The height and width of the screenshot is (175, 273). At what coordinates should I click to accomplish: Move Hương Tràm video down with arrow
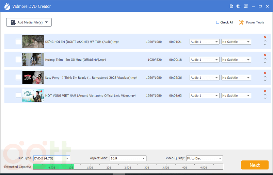(265, 63)
